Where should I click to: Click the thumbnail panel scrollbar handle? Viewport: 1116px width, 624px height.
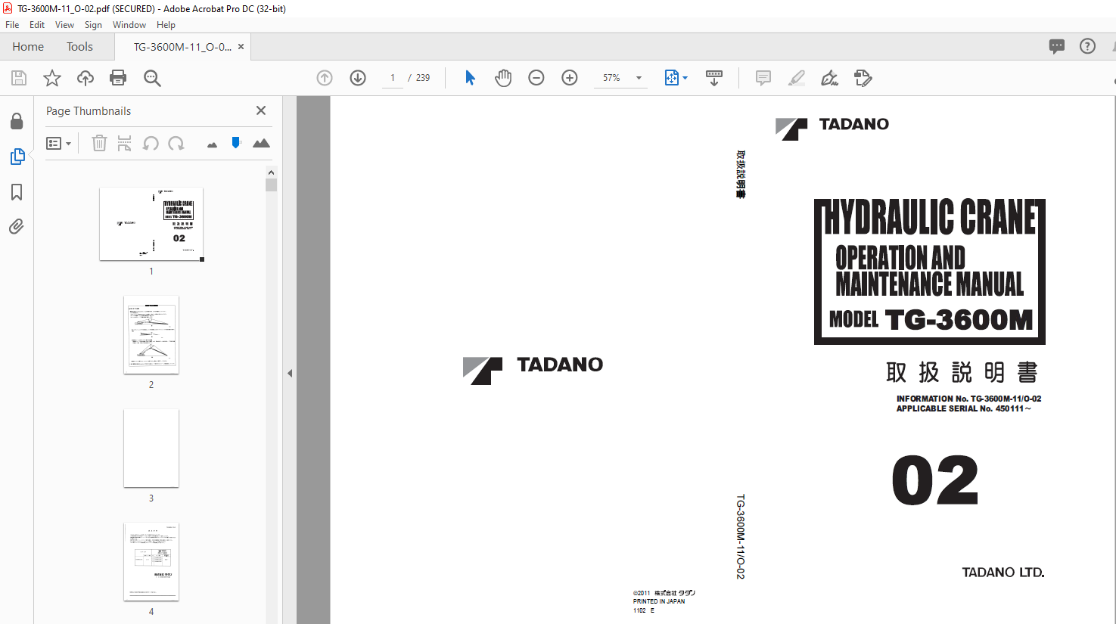(271, 185)
